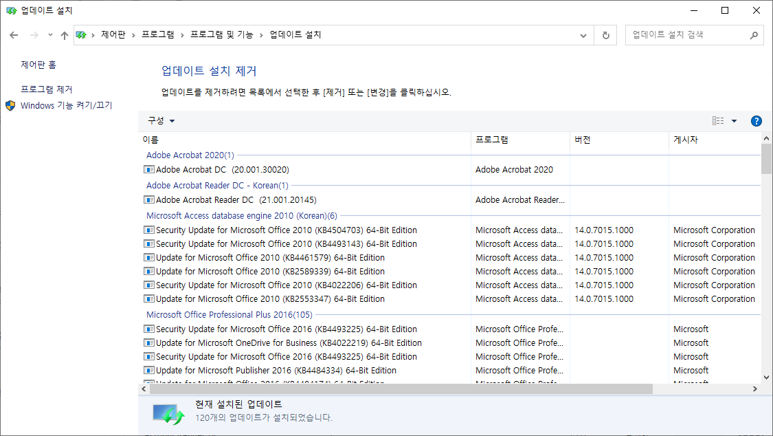This screenshot has height=436, width=773.
Task: Select the KB4504703 update icon
Action: tap(149, 230)
